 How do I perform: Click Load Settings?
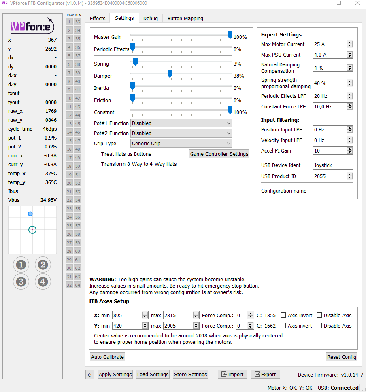tap(153, 375)
